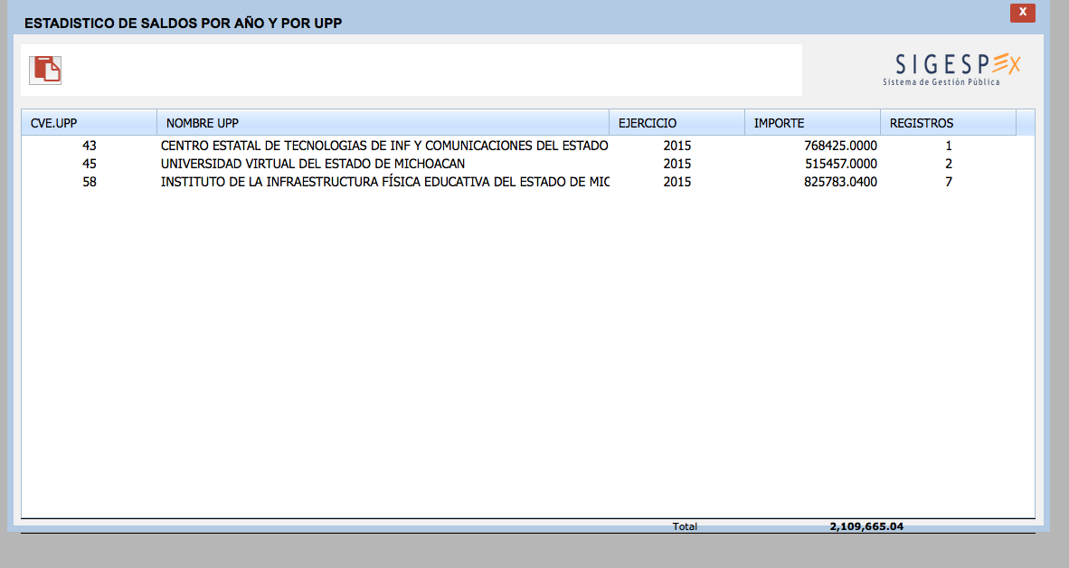Select row Instituto de la Infraestructura Física Educativa
This screenshot has width=1069, height=568.
527,182
